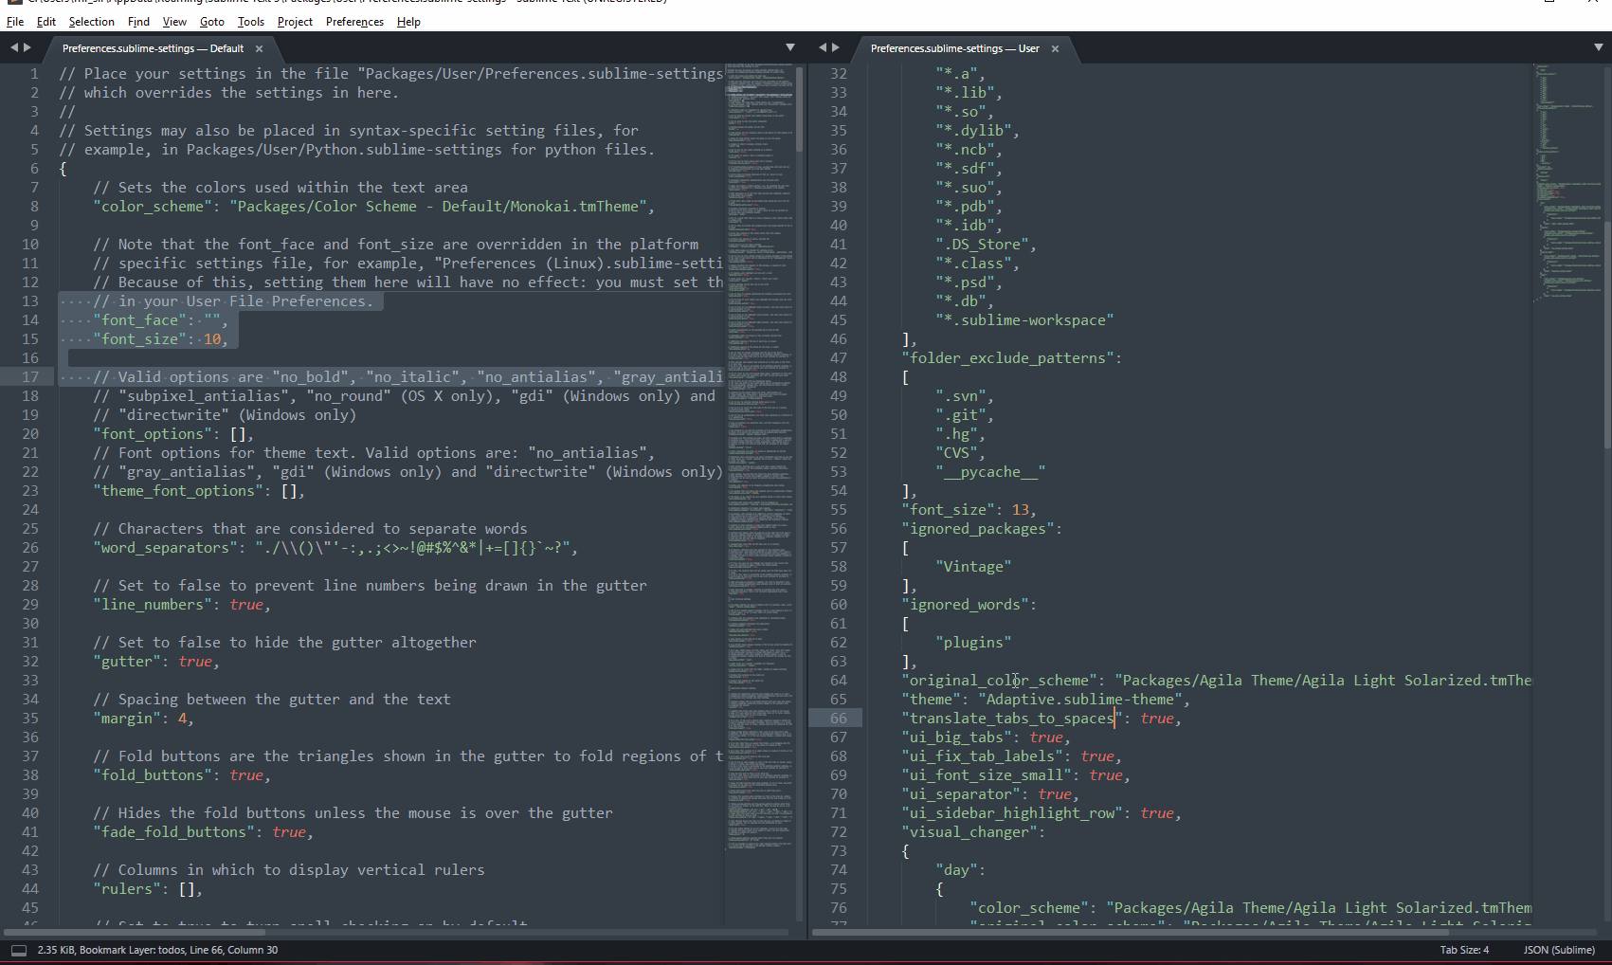
Task: Open the Tools menu
Action: point(251,22)
